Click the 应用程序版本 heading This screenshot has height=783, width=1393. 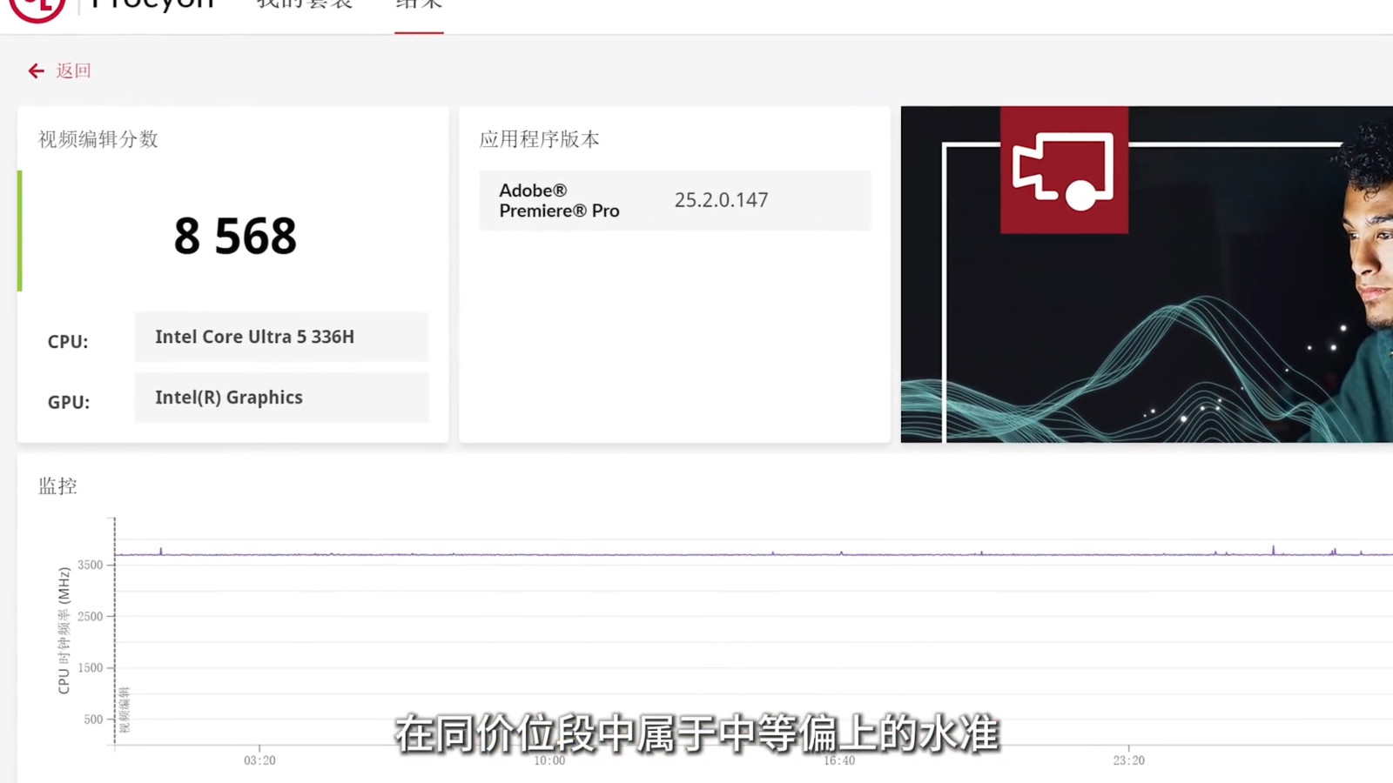[x=540, y=139]
